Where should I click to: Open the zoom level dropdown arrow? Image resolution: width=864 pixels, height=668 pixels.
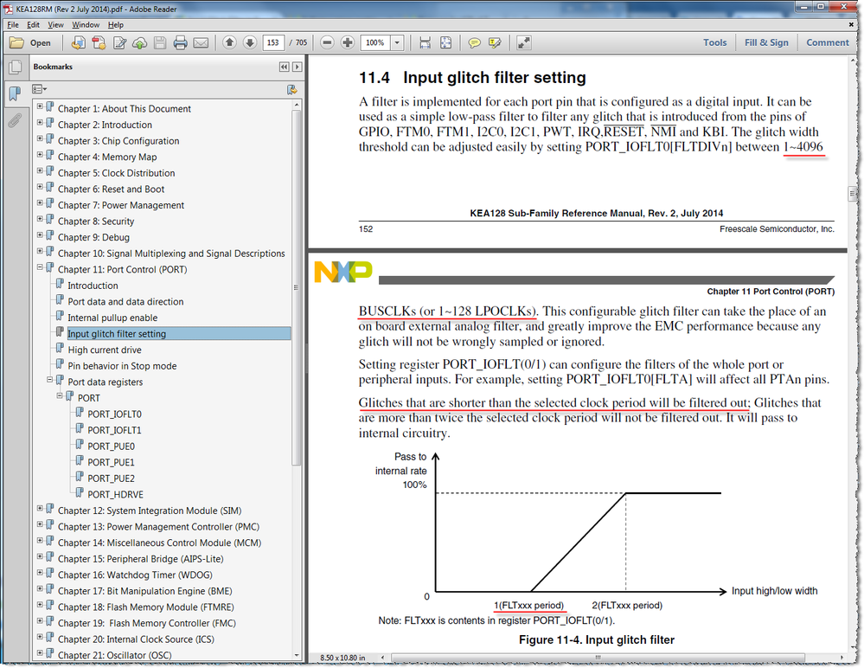[x=397, y=42]
